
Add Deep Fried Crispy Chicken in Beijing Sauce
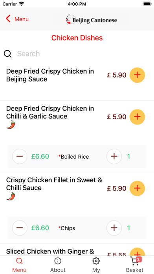pos(137,75)
